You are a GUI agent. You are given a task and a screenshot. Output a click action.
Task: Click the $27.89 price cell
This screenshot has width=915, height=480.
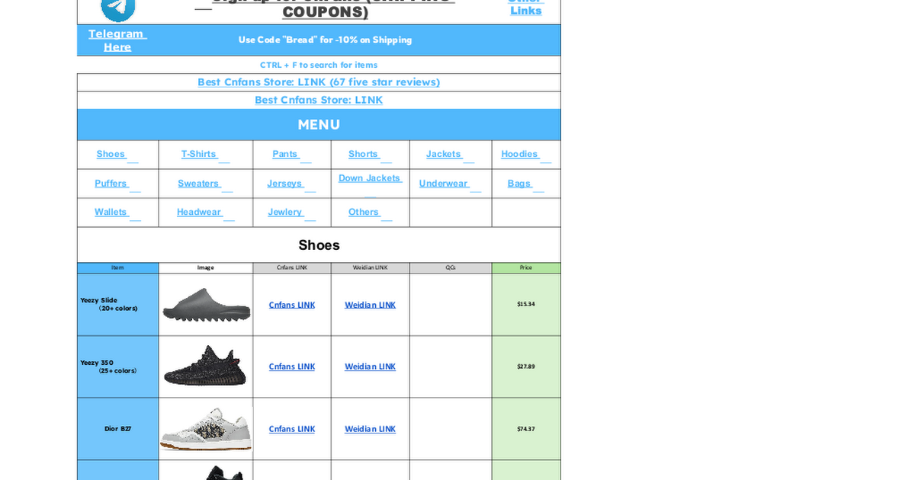pos(526,366)
